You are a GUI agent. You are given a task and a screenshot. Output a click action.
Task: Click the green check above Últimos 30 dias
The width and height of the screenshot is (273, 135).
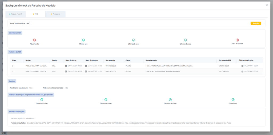pos(42,100)
